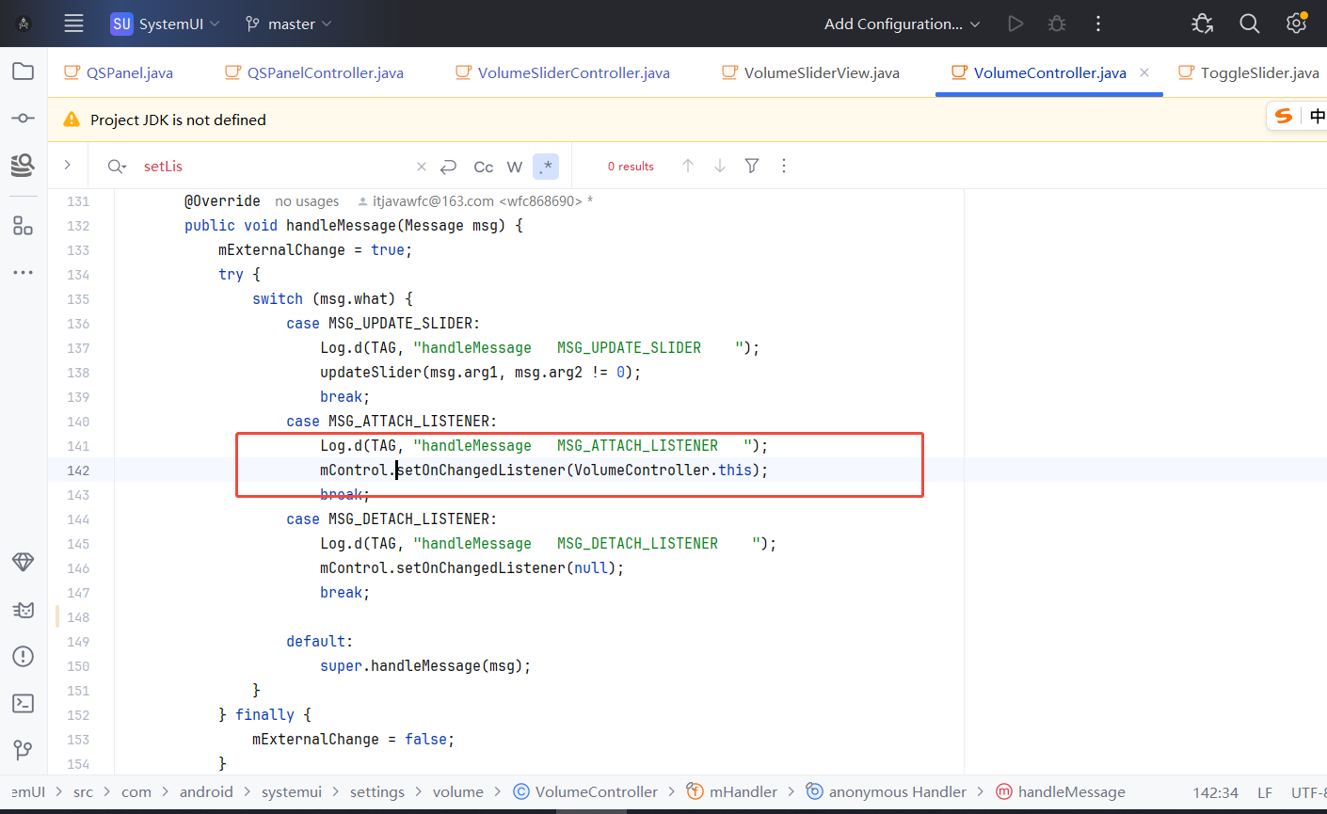
Task: Open the Problems warning circle icon
Action: [24, 656]
